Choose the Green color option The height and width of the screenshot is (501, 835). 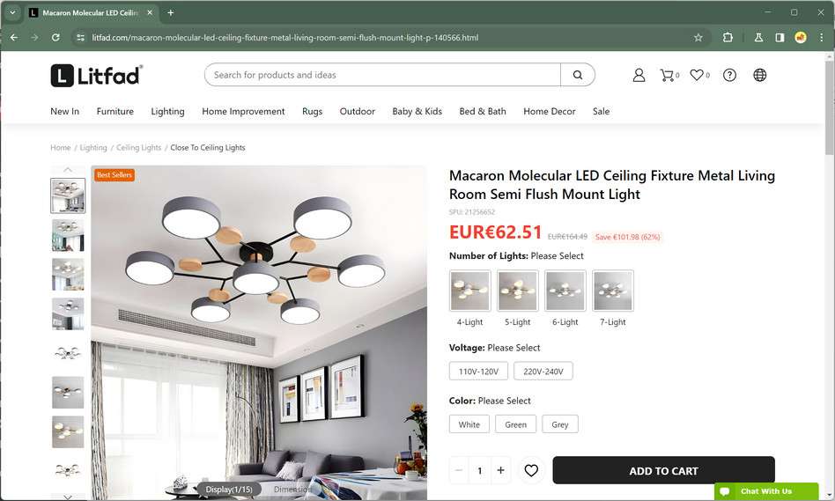pyautogui.click(x=515, y=424)
